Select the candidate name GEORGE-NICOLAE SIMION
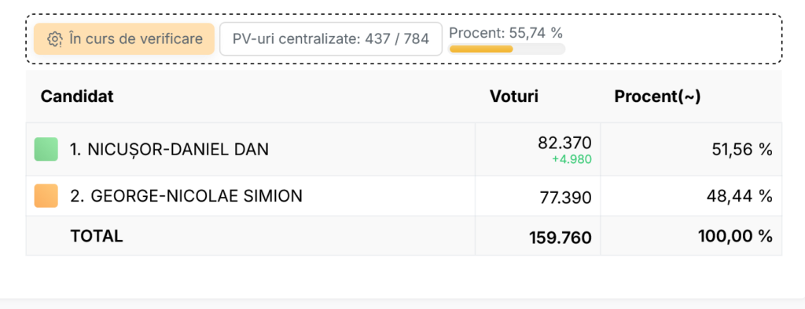Image resolution: width=805 pixels, height=309 pixels. coord(186,196)
